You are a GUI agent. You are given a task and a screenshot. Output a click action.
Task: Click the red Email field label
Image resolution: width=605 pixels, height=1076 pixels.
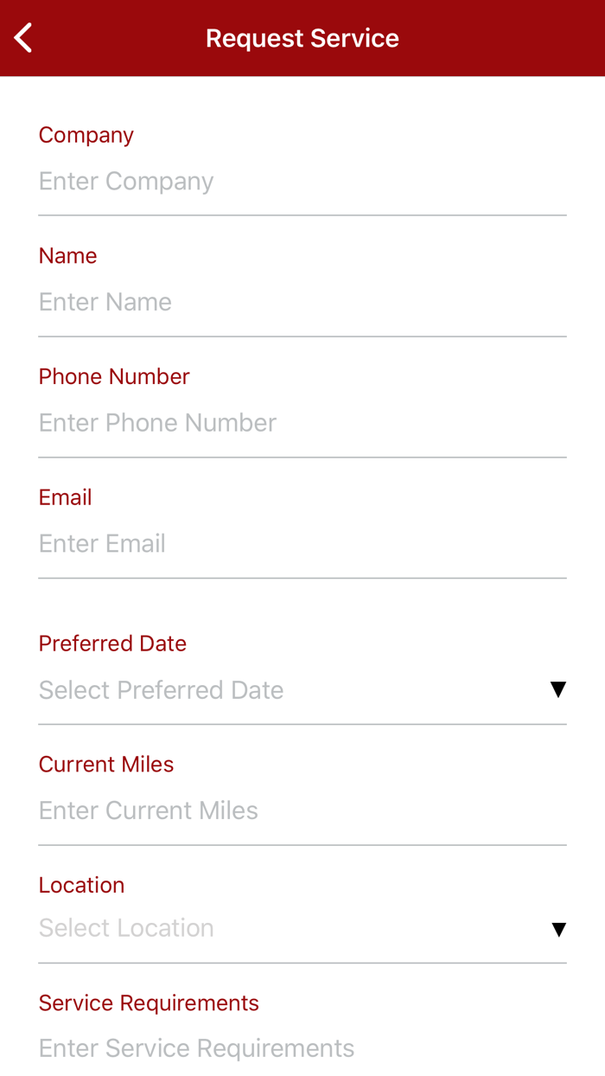(66, 497)
